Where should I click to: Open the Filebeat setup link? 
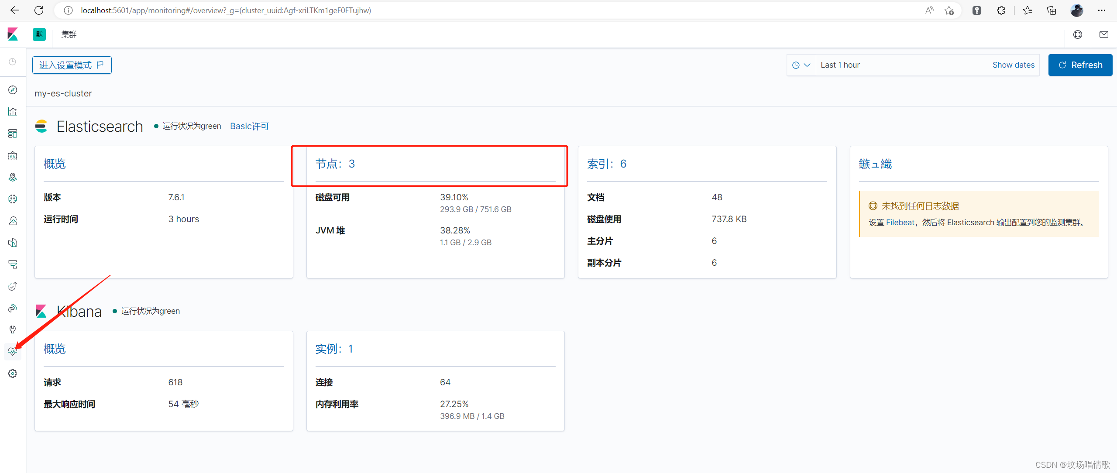(x=900, y=222)
